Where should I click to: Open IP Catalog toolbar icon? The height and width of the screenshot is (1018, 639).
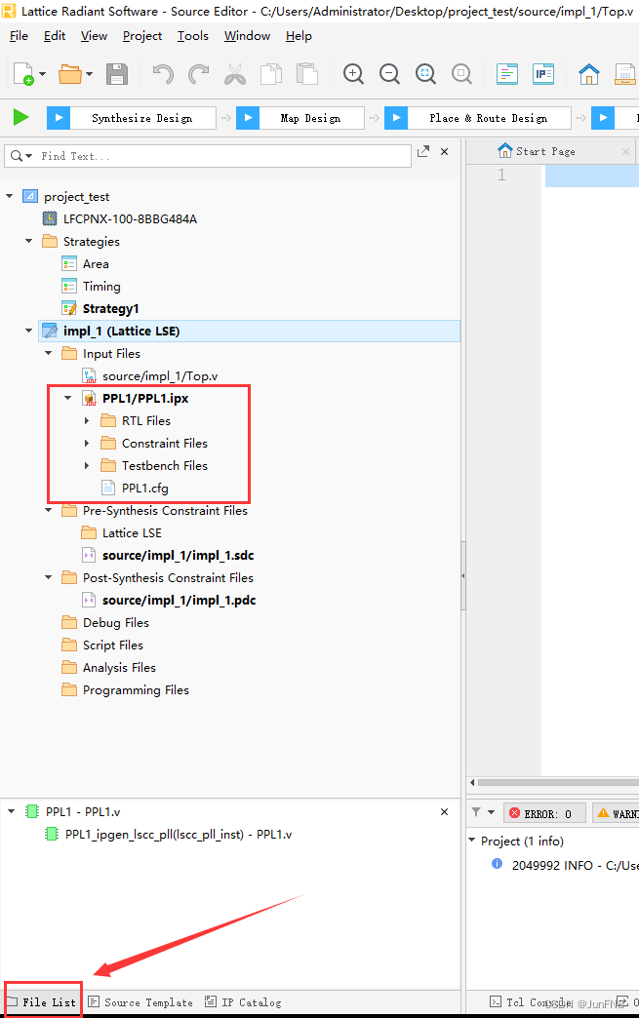click(x=542, y=74)
